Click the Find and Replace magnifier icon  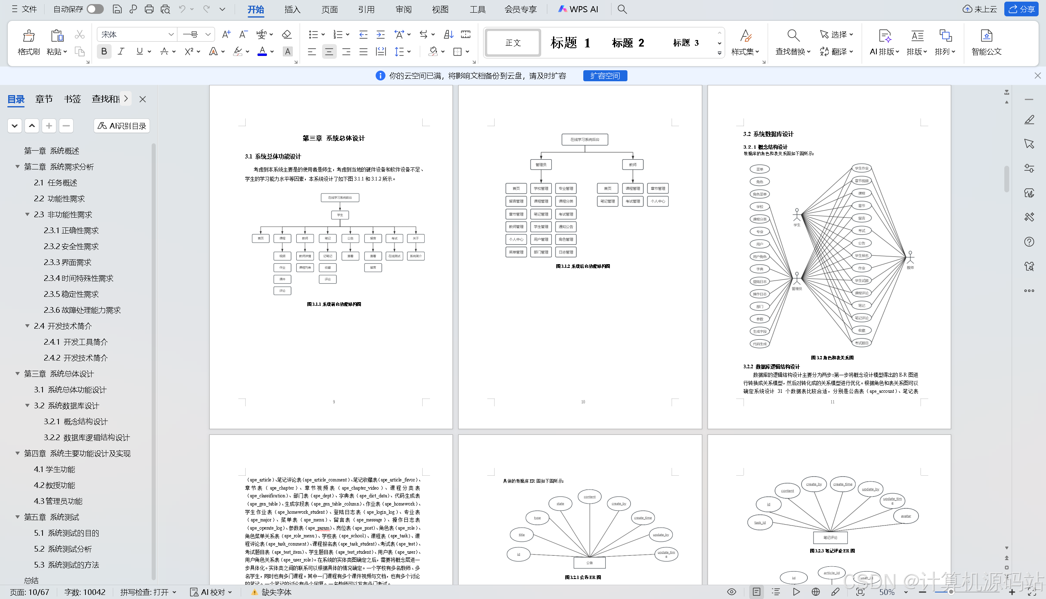click(793, 36)
